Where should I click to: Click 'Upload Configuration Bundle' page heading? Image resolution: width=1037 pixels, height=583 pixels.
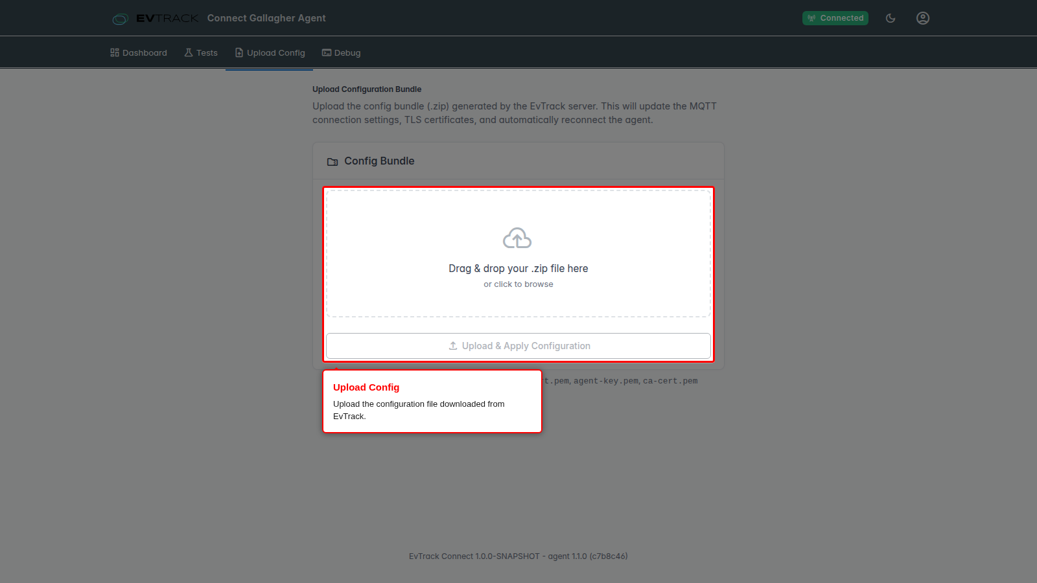tap(367, 89)
